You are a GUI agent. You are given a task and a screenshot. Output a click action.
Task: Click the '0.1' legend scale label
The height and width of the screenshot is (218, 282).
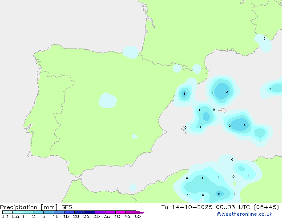(5, 216)
